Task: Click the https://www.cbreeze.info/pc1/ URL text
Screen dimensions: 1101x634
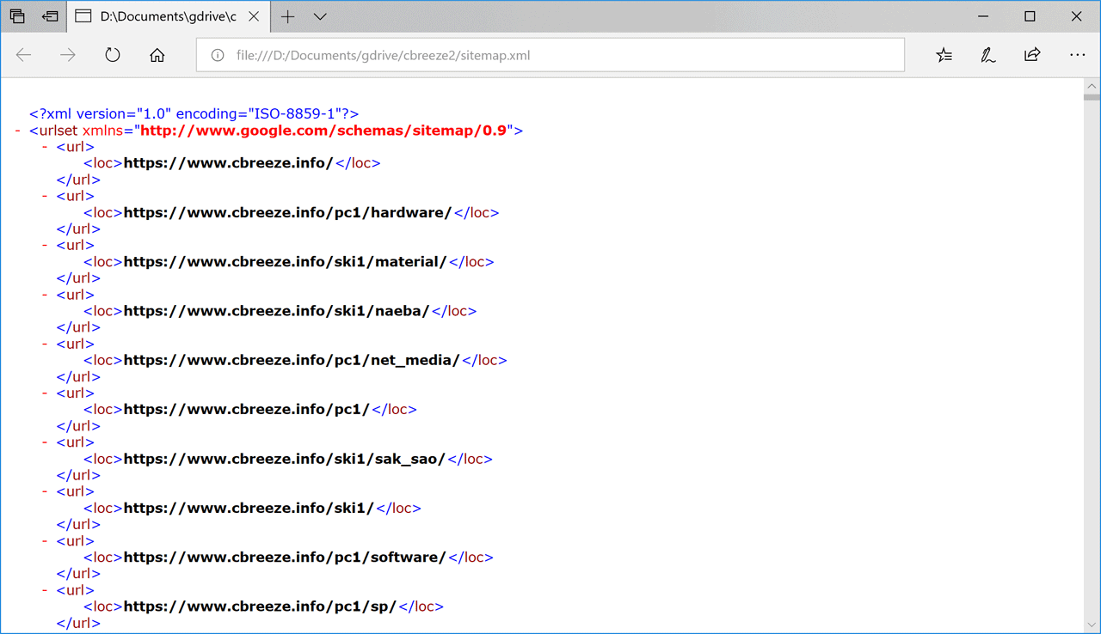Action: click(x=246, y=410)
